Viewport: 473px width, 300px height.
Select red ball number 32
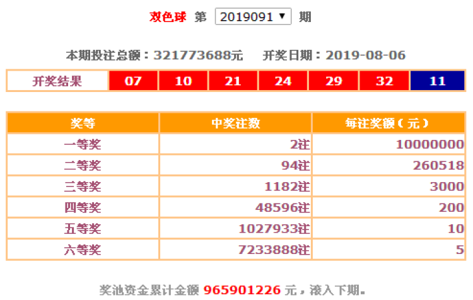383,81
